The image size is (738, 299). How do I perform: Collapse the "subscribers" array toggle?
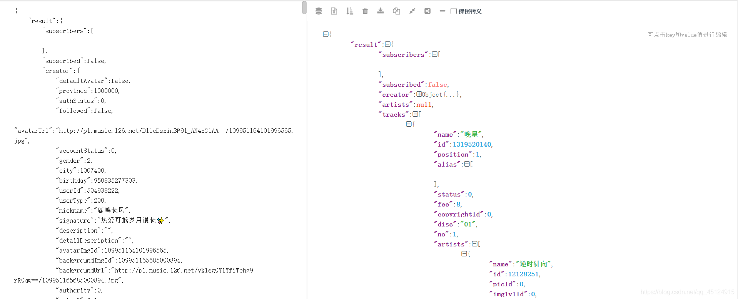click(x=434, y=54)
